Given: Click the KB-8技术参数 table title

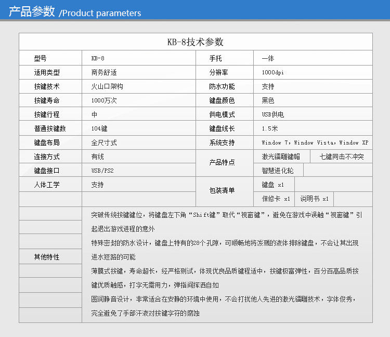Looking at the screenshot, I should [196, 42].
